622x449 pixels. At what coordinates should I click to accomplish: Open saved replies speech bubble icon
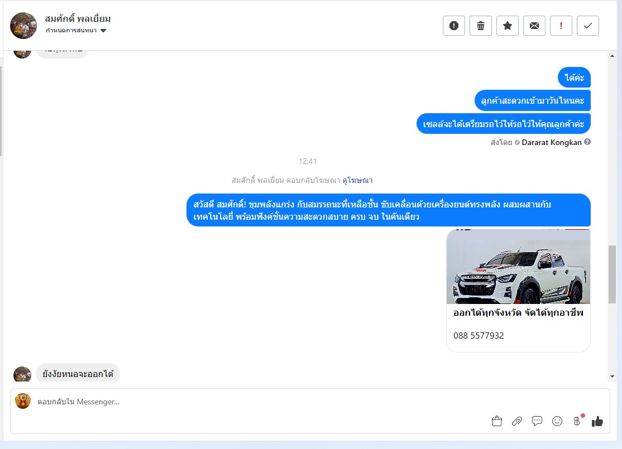tap(537, 421)
